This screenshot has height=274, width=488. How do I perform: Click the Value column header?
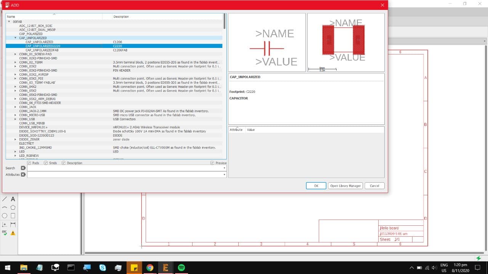(x=315, y=130)
